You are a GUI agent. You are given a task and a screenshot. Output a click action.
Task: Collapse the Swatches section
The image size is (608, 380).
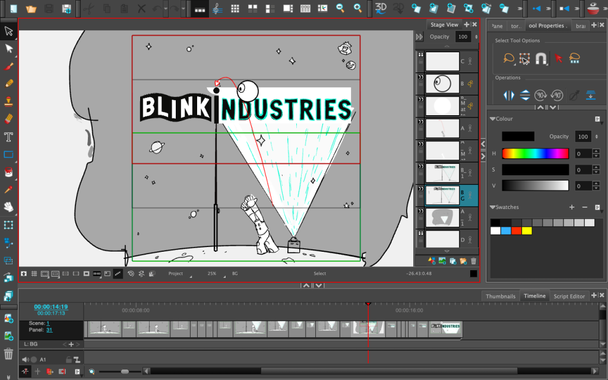coord(492,207)
